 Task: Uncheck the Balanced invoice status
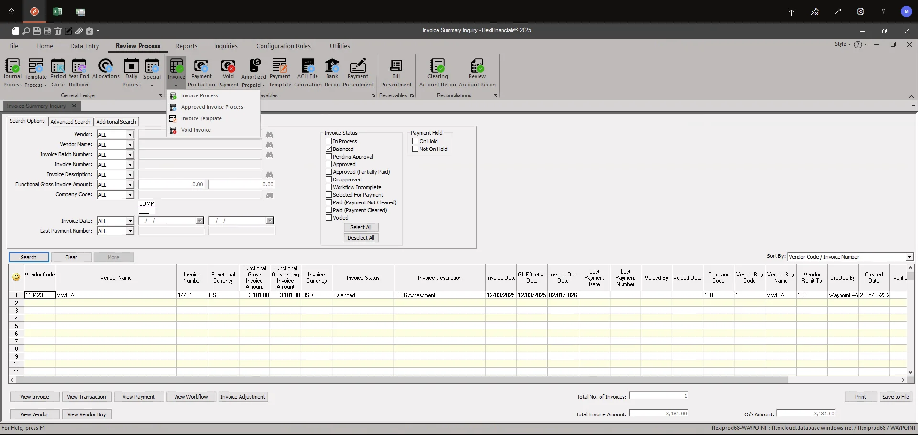click(328, 149)
